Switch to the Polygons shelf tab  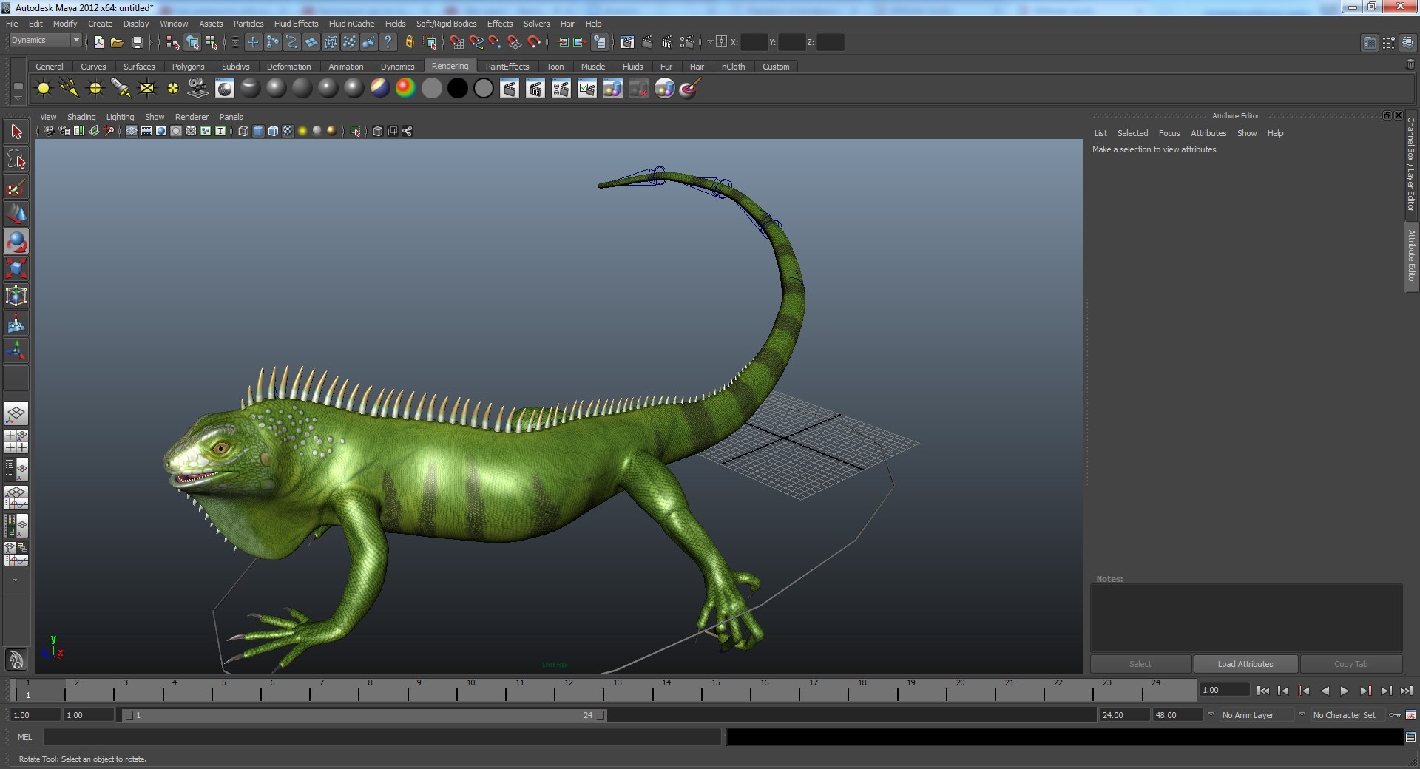[x=188, y=67]
